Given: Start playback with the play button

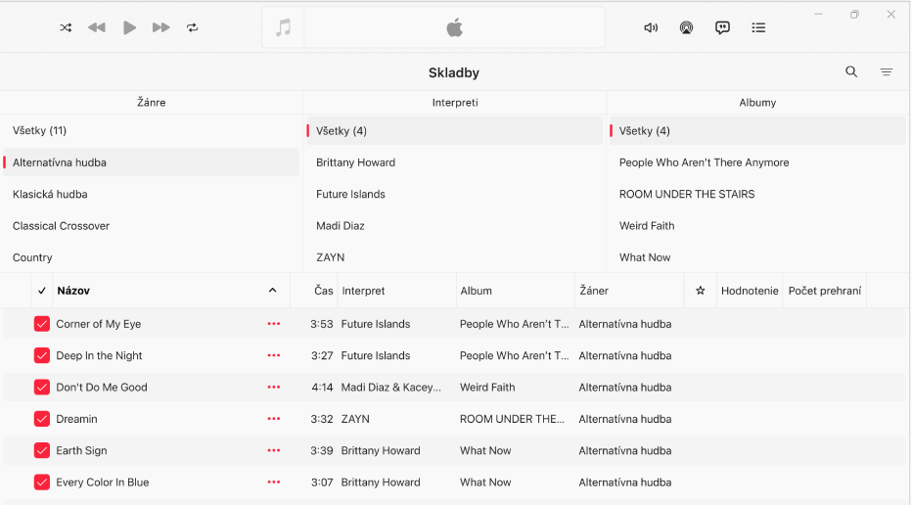Looking at the screenshot, I should tap(129, 27).
